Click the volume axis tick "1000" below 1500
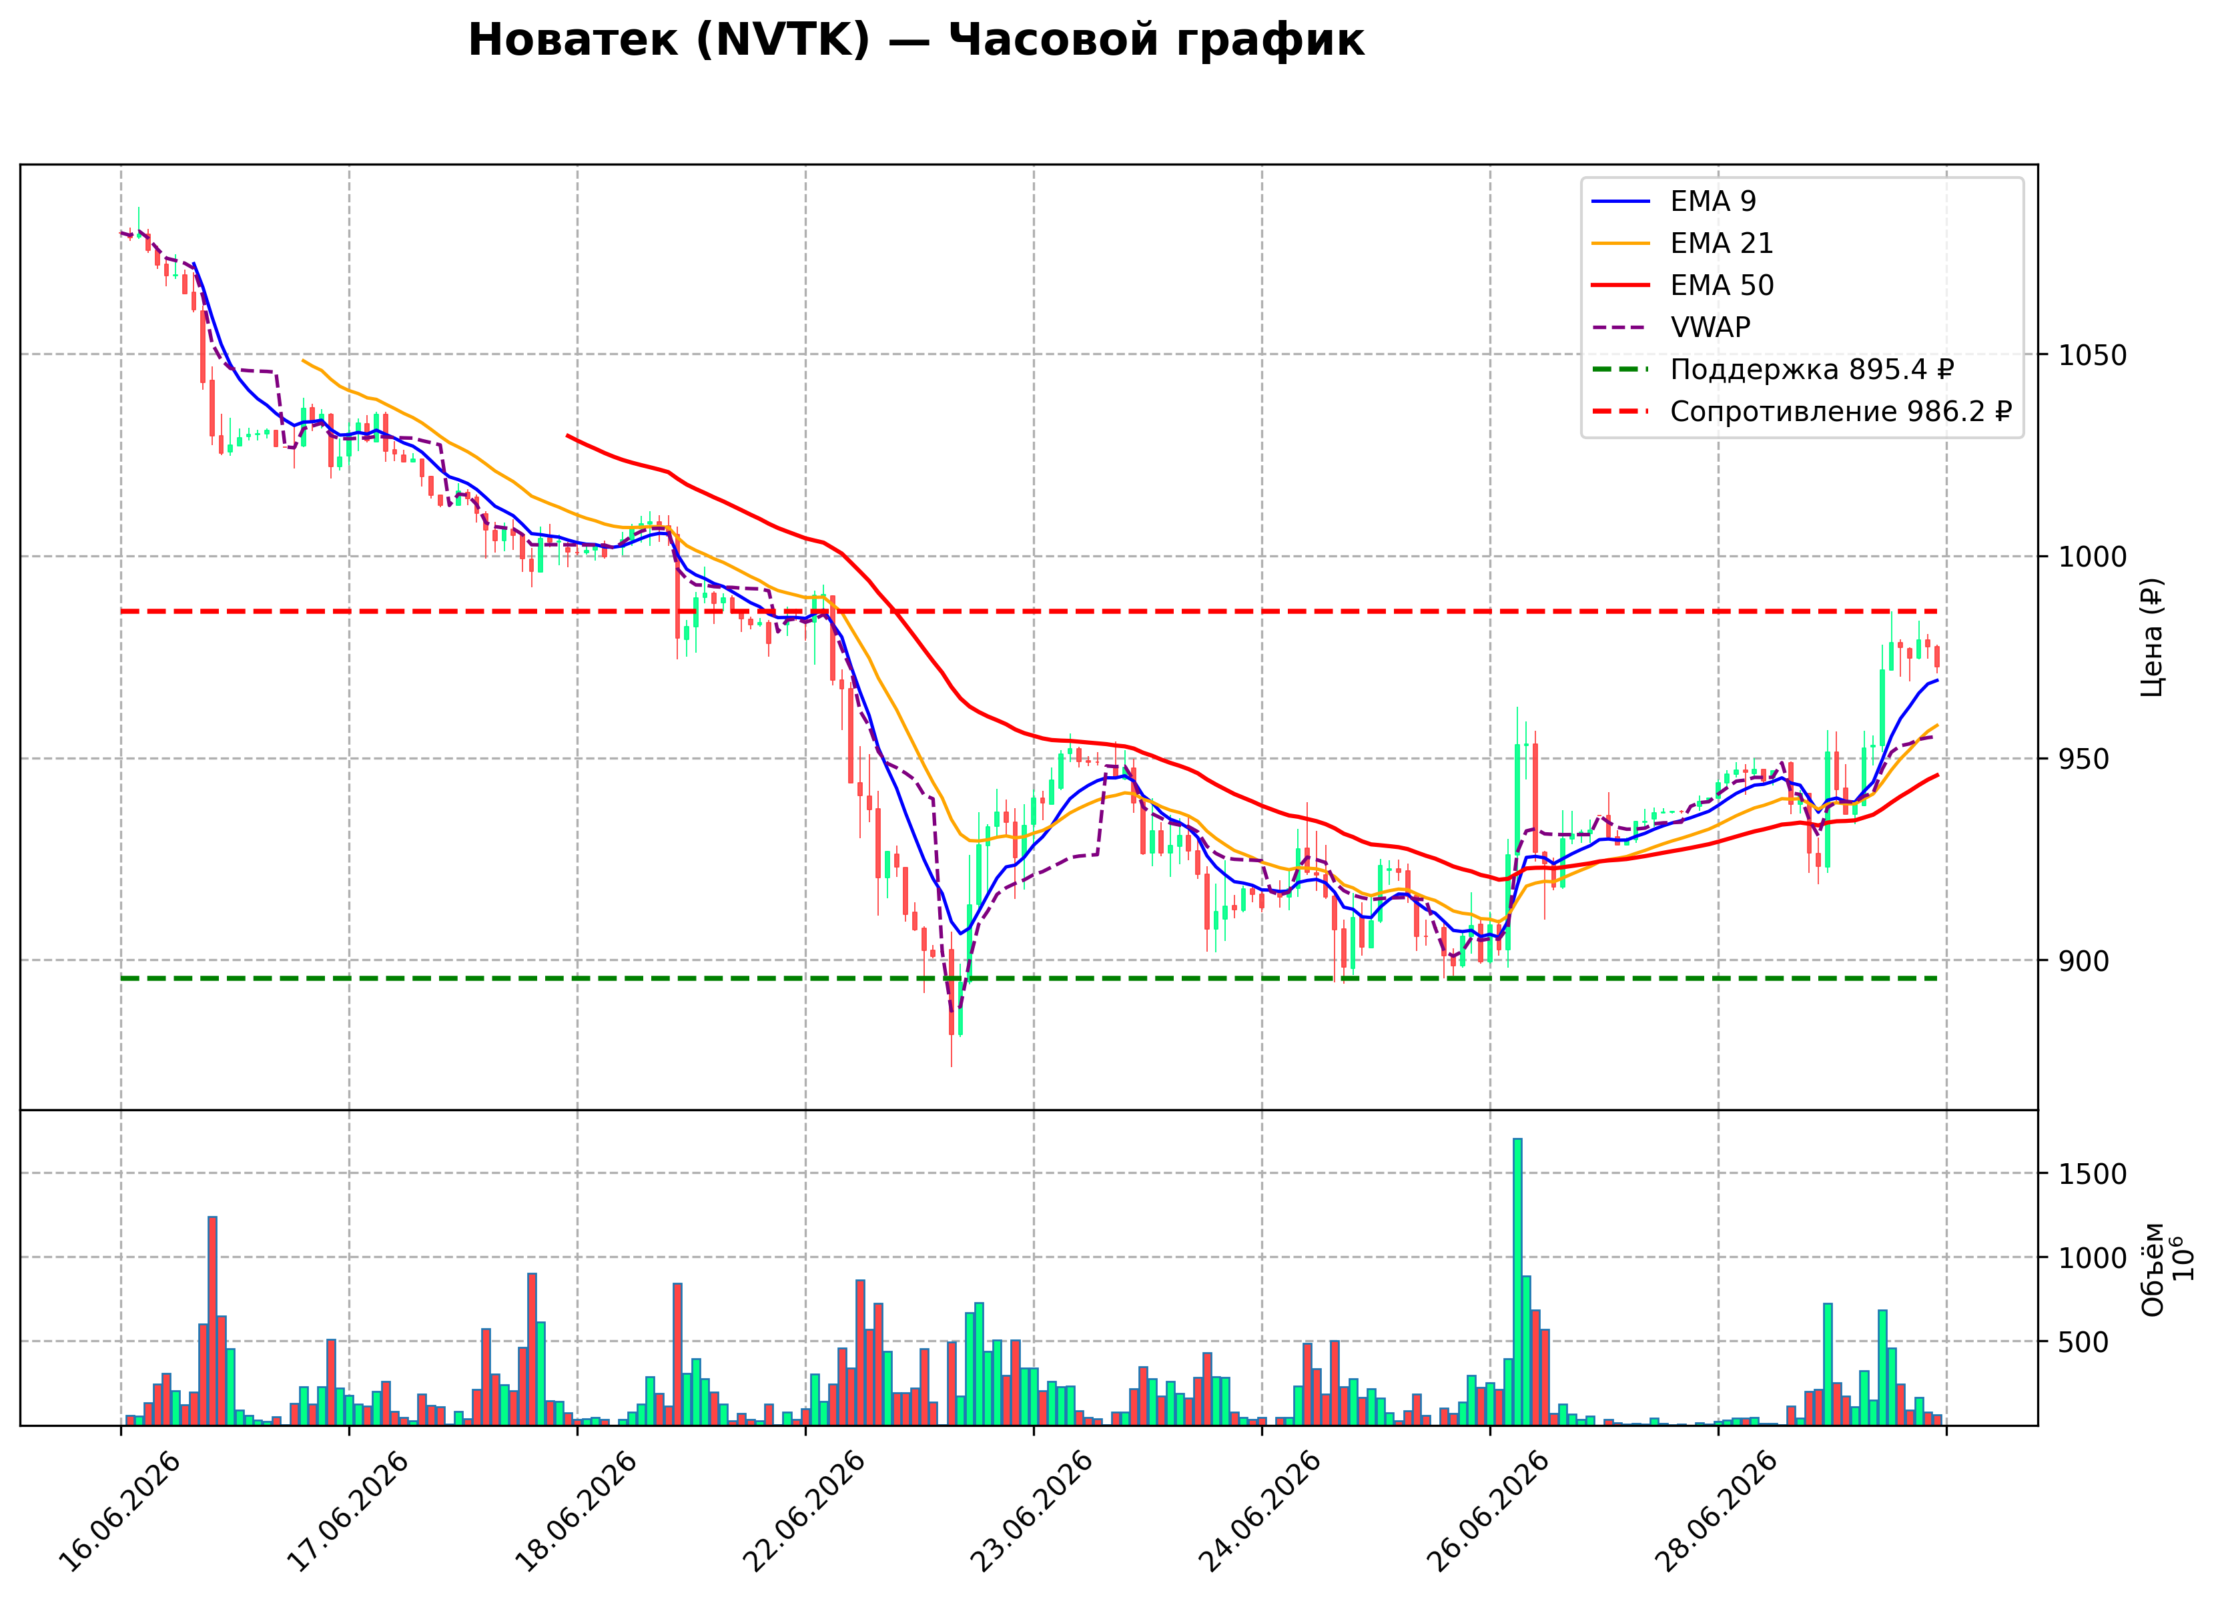The height and width of the screenshot is (1597, 2220). [2092, 1257]
